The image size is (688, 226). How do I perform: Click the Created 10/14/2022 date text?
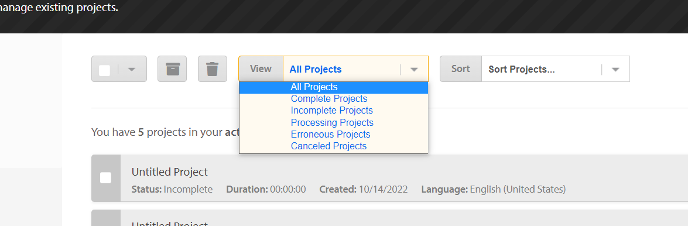click(x=364, y=190)
